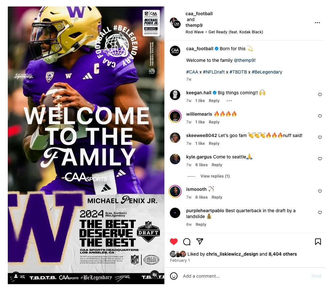This screenshot has width=331, height=289.
Task: Open comments via speech bubble icon
Action: (x=187, y=242)
